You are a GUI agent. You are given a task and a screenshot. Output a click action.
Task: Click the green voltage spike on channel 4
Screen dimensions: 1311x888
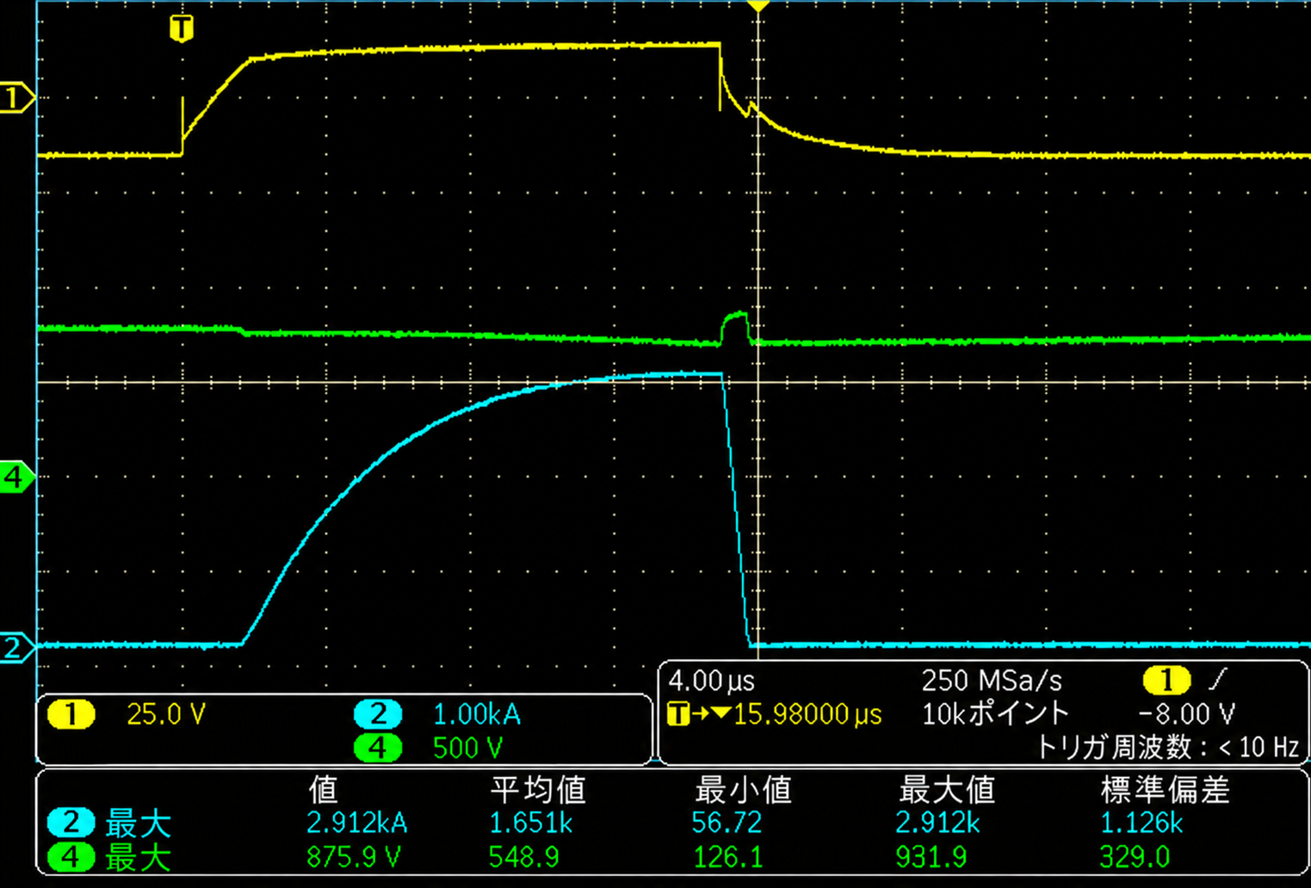pos(734,328)
